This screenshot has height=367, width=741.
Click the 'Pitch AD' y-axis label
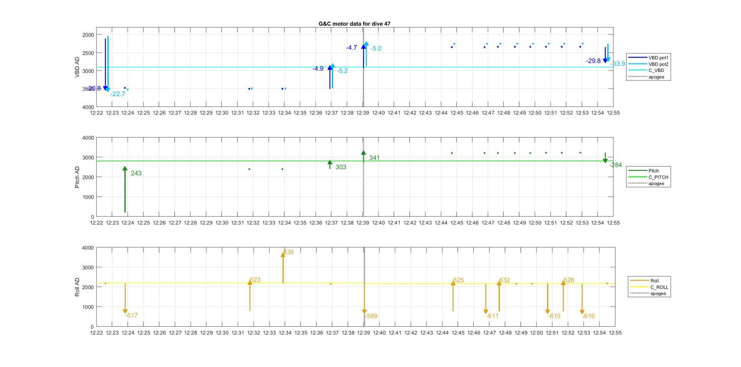[77, 177]
